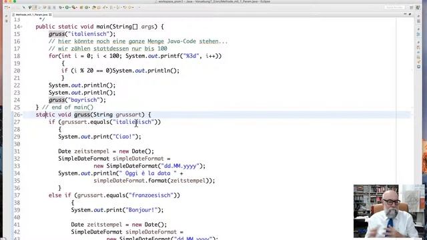Open the Debug configurations dropdown arrow

tap(63, 7)
